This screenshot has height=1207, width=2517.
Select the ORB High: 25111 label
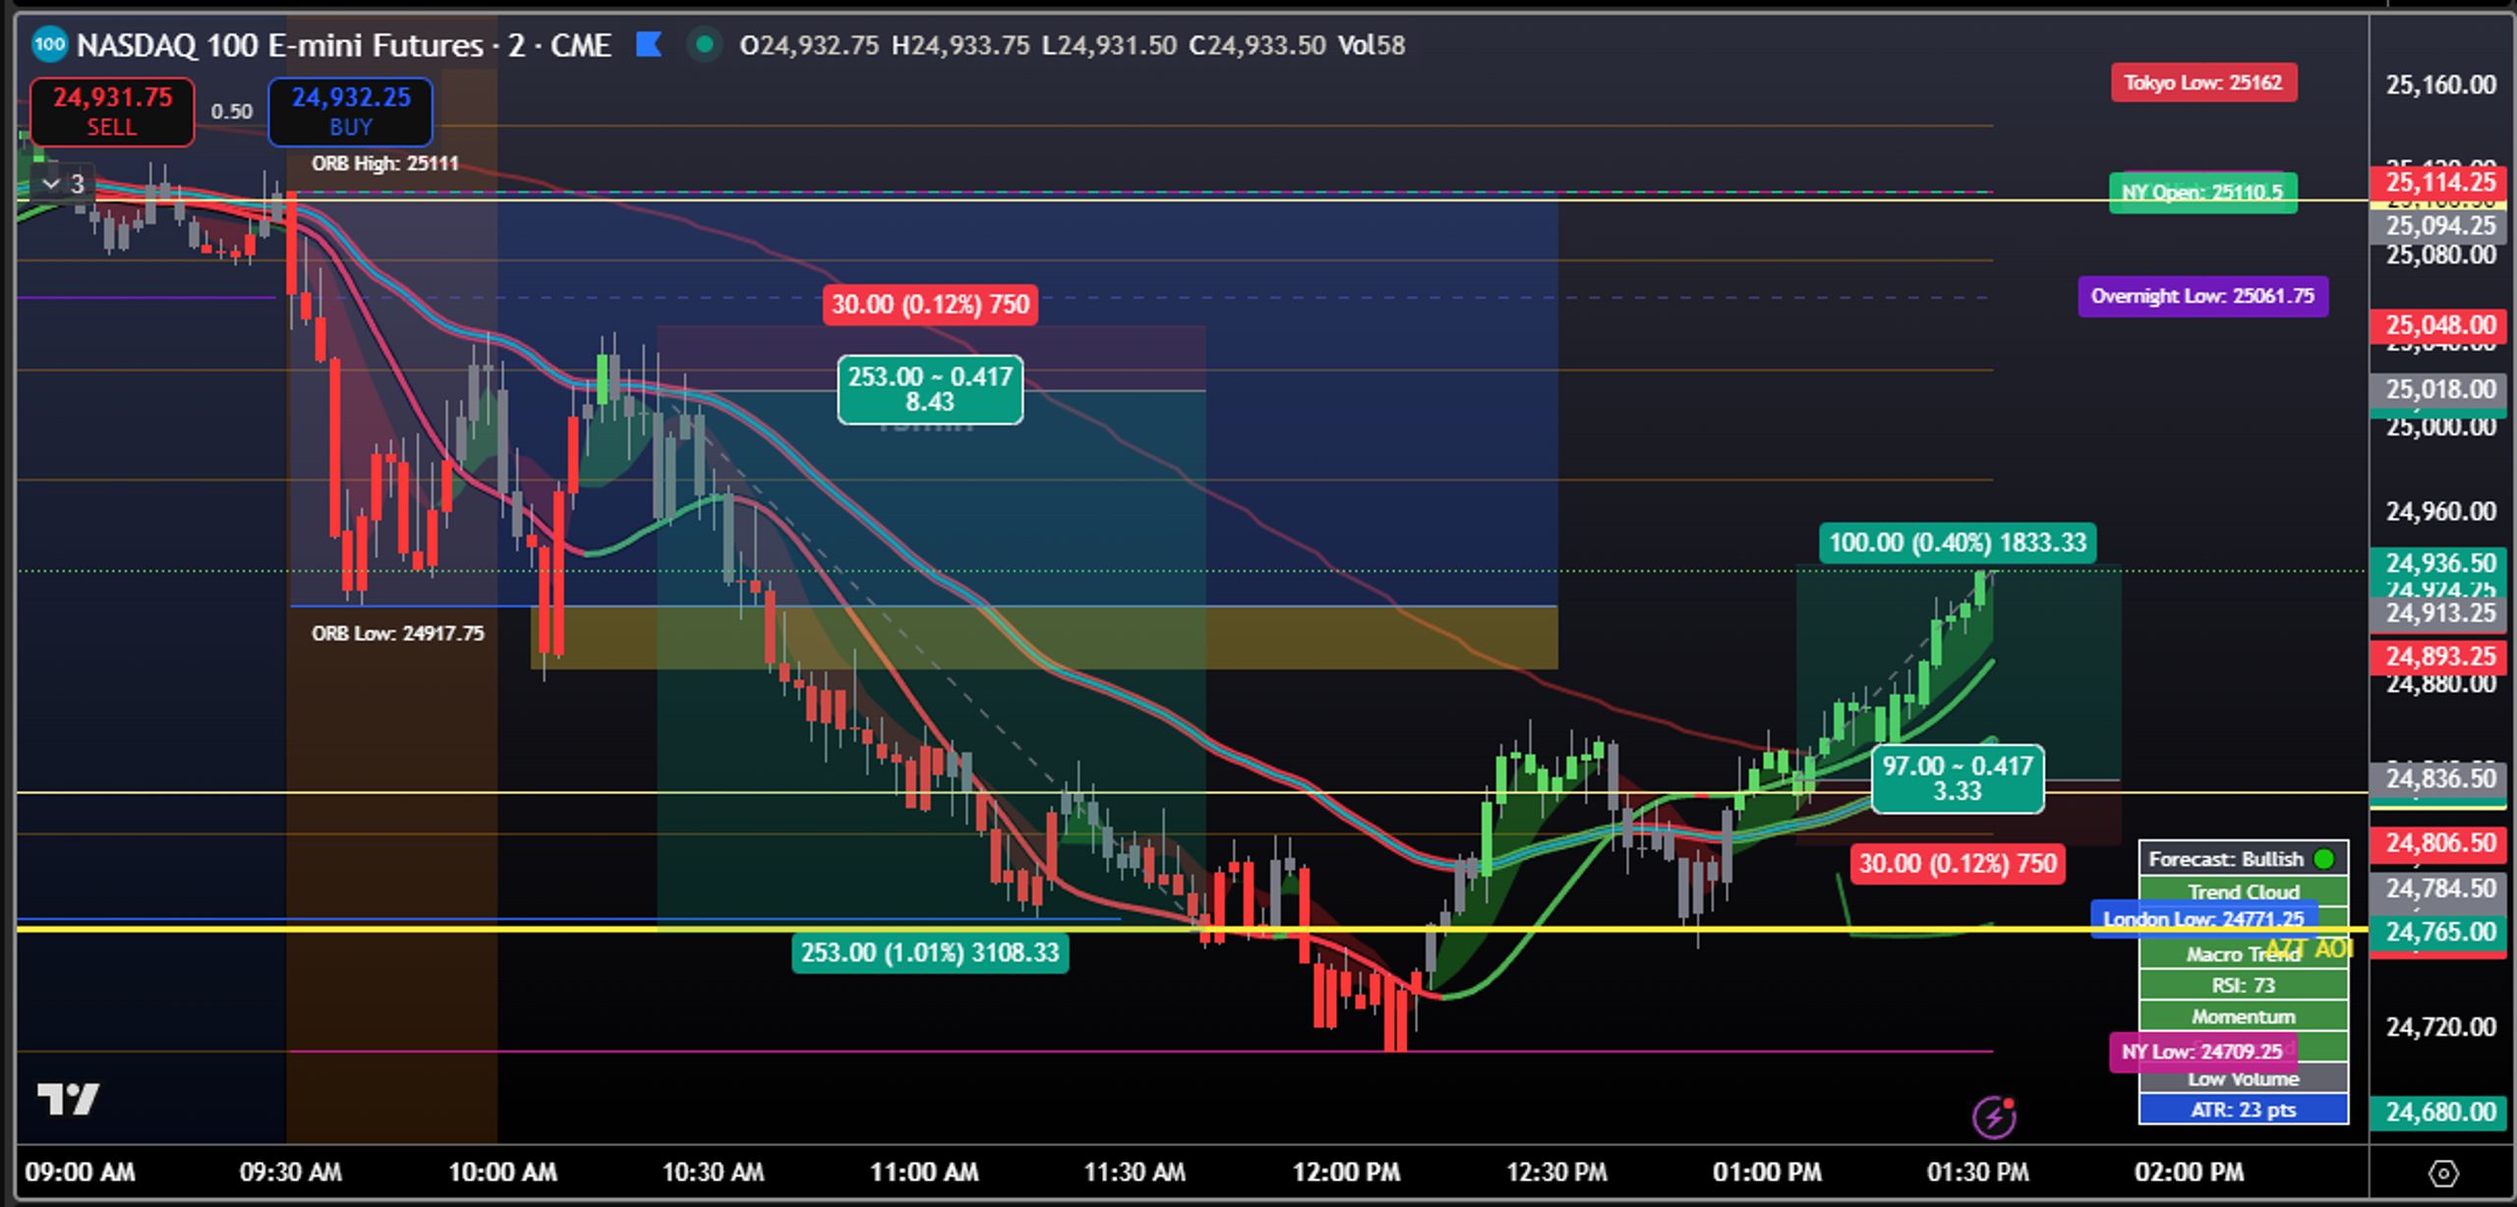click(385, 163)
